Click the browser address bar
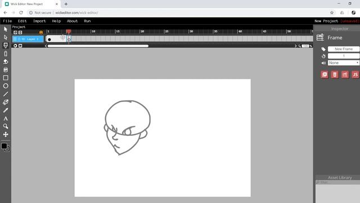Screen dimensions: 360x203 pyautogui.click(x=179, y=12)
